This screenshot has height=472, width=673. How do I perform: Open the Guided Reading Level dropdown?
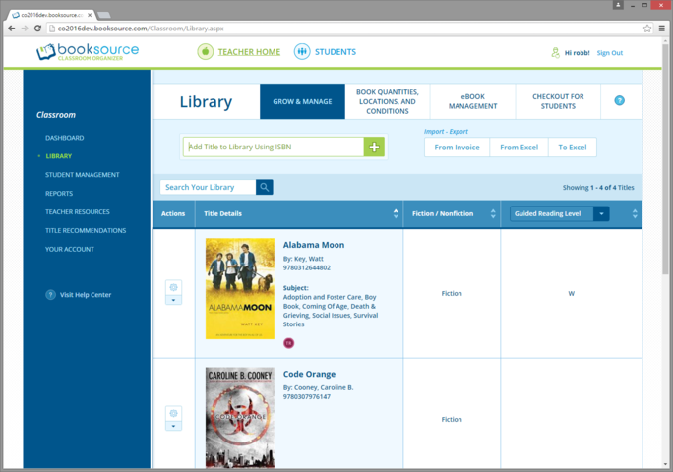601,213
